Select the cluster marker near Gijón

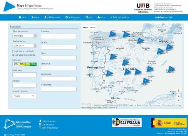coord(113,34)
